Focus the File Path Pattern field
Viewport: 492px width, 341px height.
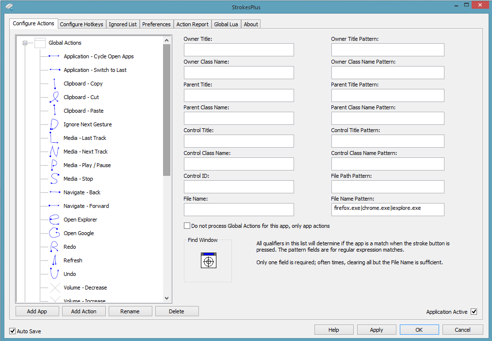tap(388, 187)
